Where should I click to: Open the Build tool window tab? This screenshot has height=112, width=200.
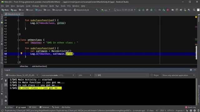coord(56,107)
